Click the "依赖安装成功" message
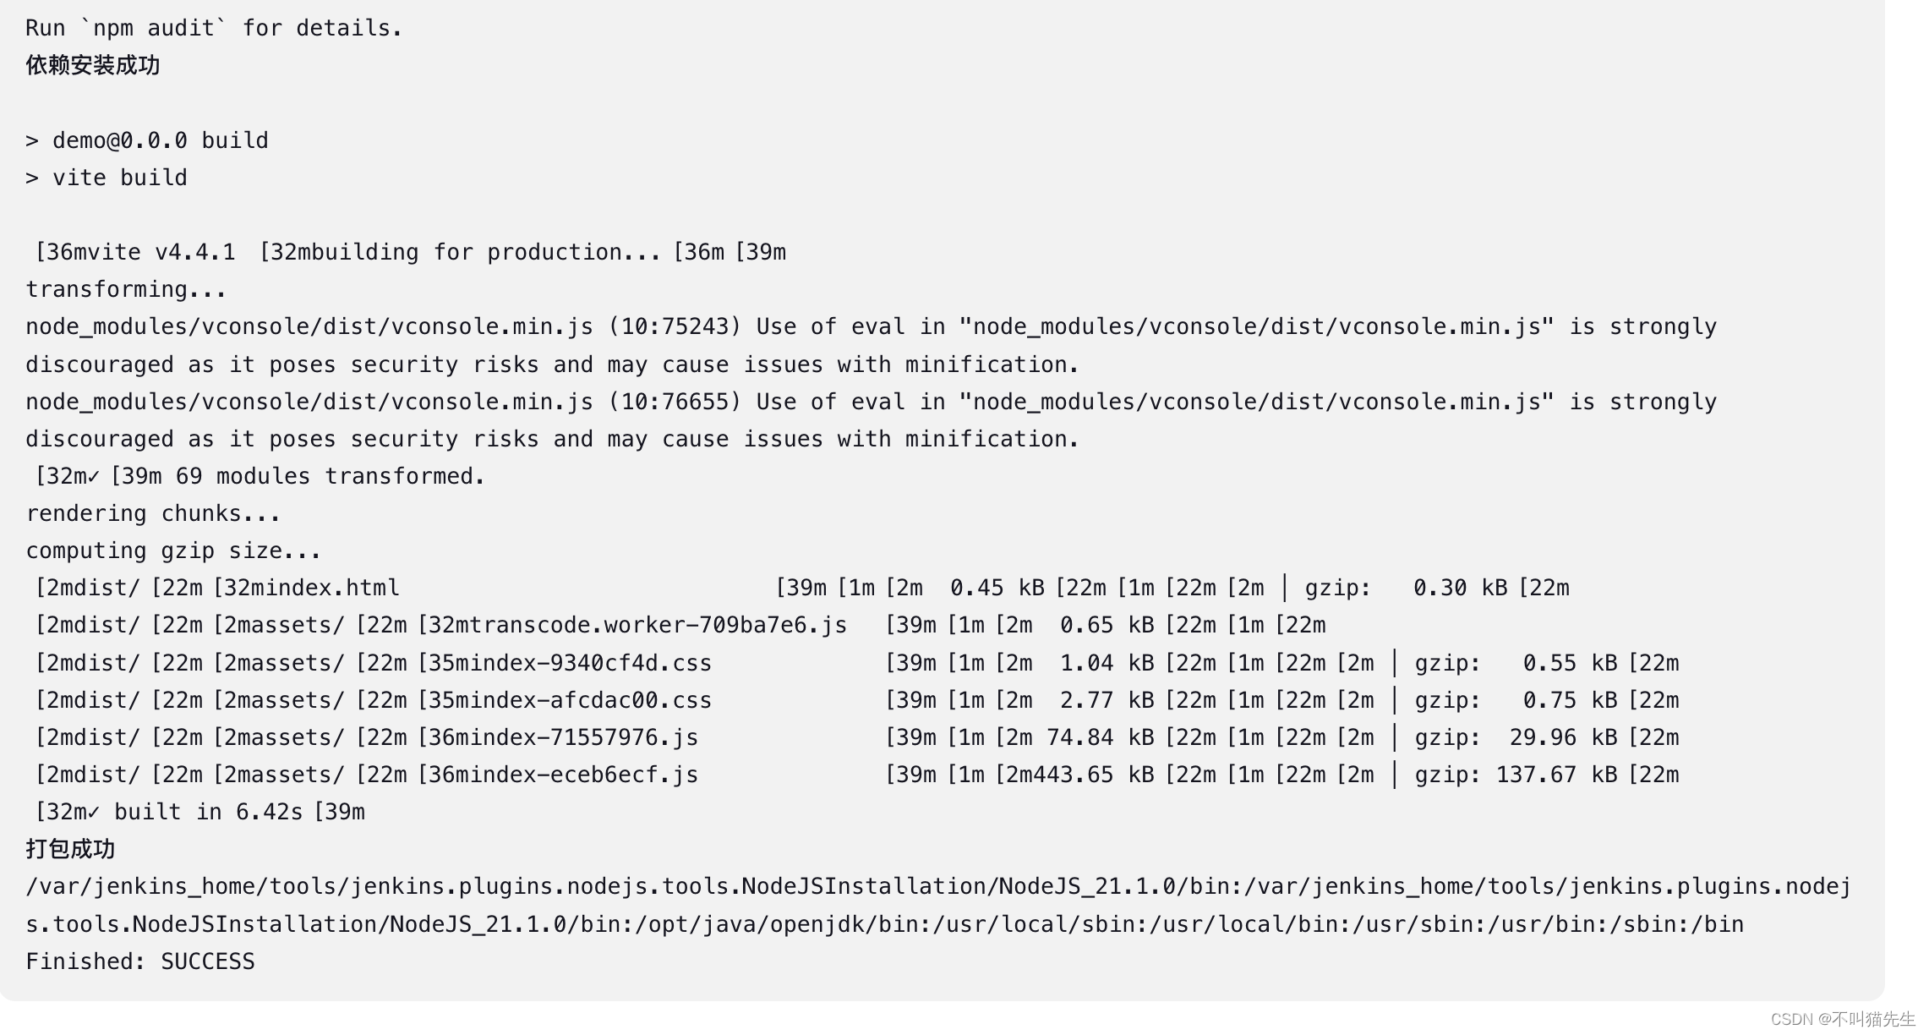 coord(93,65)
